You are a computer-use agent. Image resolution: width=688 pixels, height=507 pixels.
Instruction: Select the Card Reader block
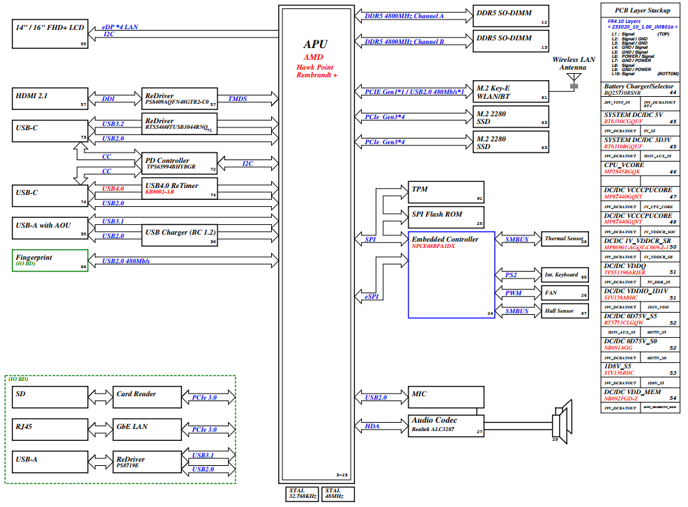click(x=147, y=397)
